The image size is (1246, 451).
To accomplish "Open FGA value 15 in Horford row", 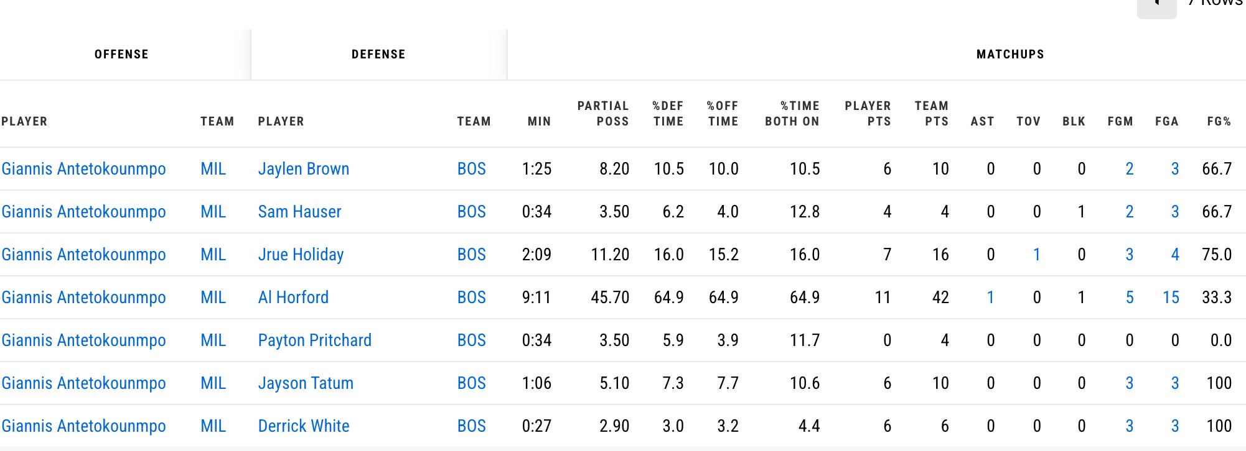I will [1171, 298].
